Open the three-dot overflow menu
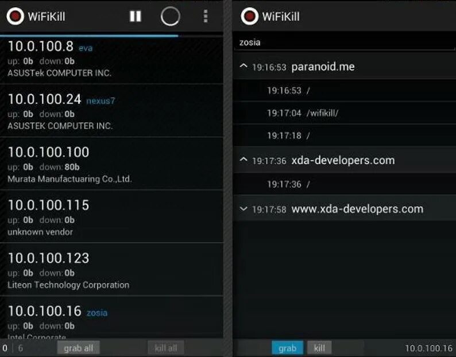The width and height of the screenshot is (456, 357). click(206, 16)
